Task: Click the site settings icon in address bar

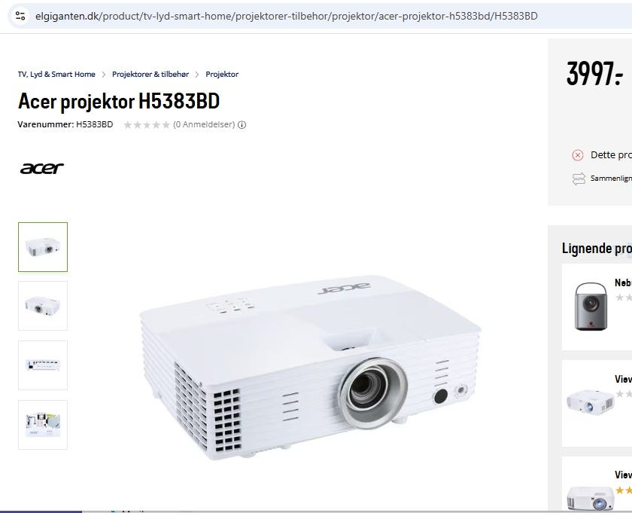Action: pos(20,16)
